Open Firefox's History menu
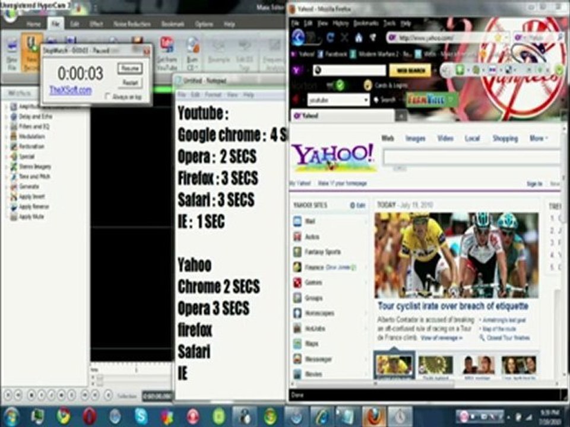This screenshot has height=427, width=570. point(341,23)
